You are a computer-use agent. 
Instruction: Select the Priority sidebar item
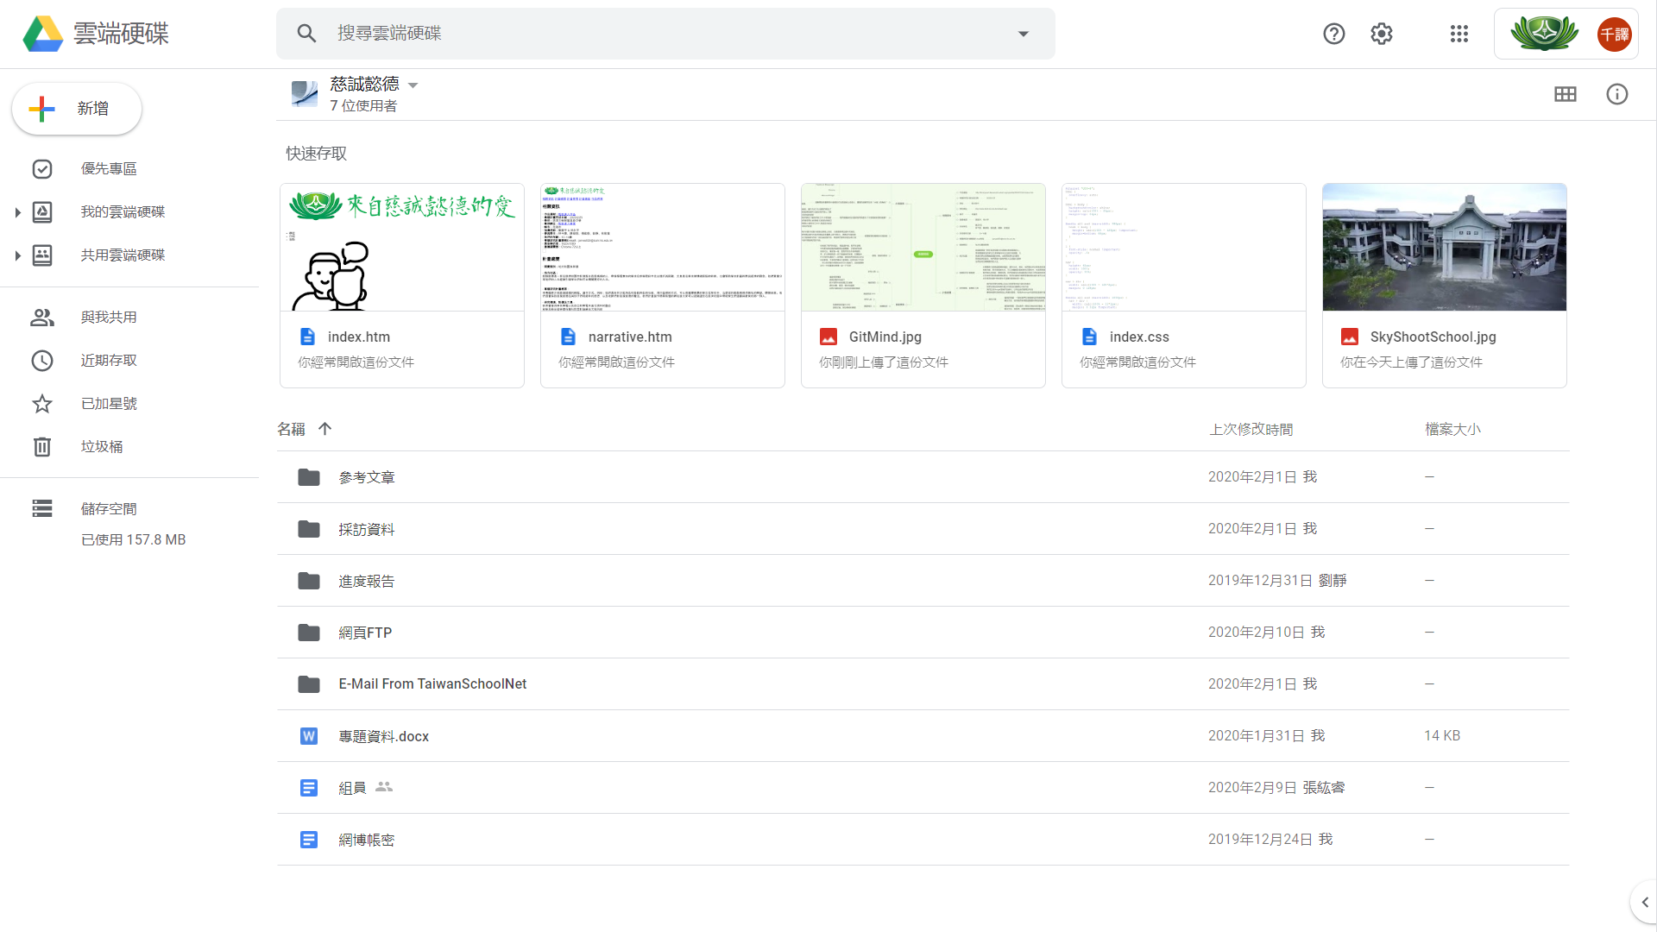click(x=109, y=168)
